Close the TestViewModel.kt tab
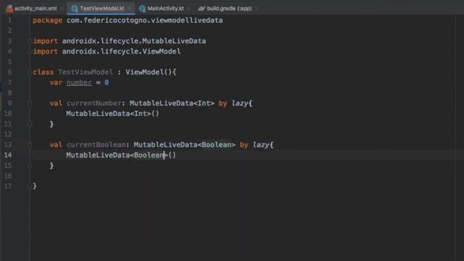 click(129, 9)
